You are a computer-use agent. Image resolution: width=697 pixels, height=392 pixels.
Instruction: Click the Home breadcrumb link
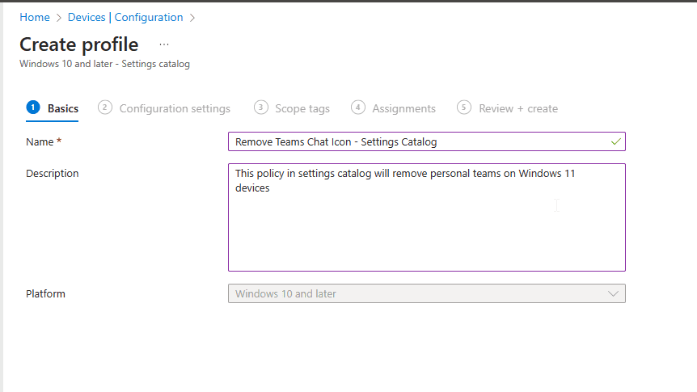click(34, 17)
